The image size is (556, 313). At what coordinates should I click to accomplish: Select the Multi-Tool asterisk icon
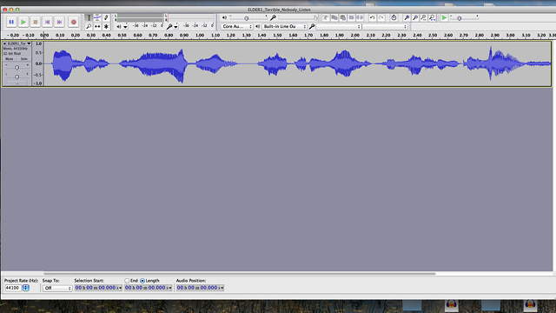[x=106, y=26]
